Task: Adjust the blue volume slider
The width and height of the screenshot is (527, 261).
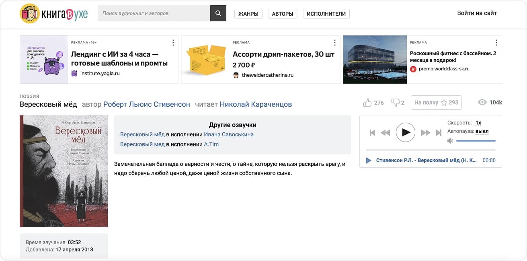Action: click(x=476, y=140)
